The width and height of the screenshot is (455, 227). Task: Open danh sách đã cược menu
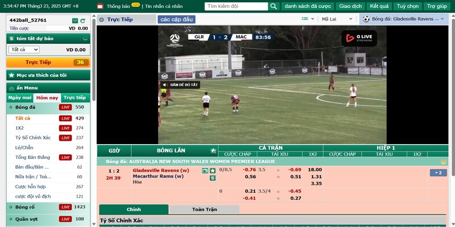[x=308, y=6]
